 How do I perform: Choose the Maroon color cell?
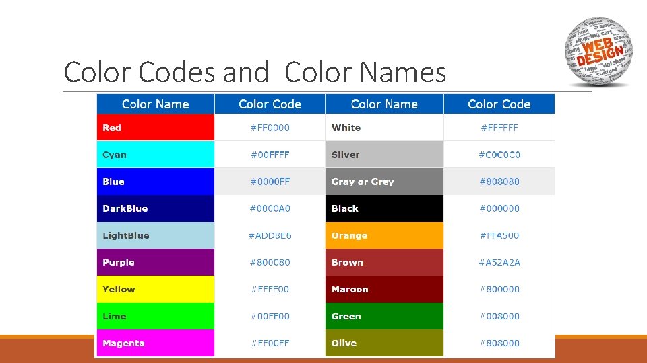tap(385, 289)
